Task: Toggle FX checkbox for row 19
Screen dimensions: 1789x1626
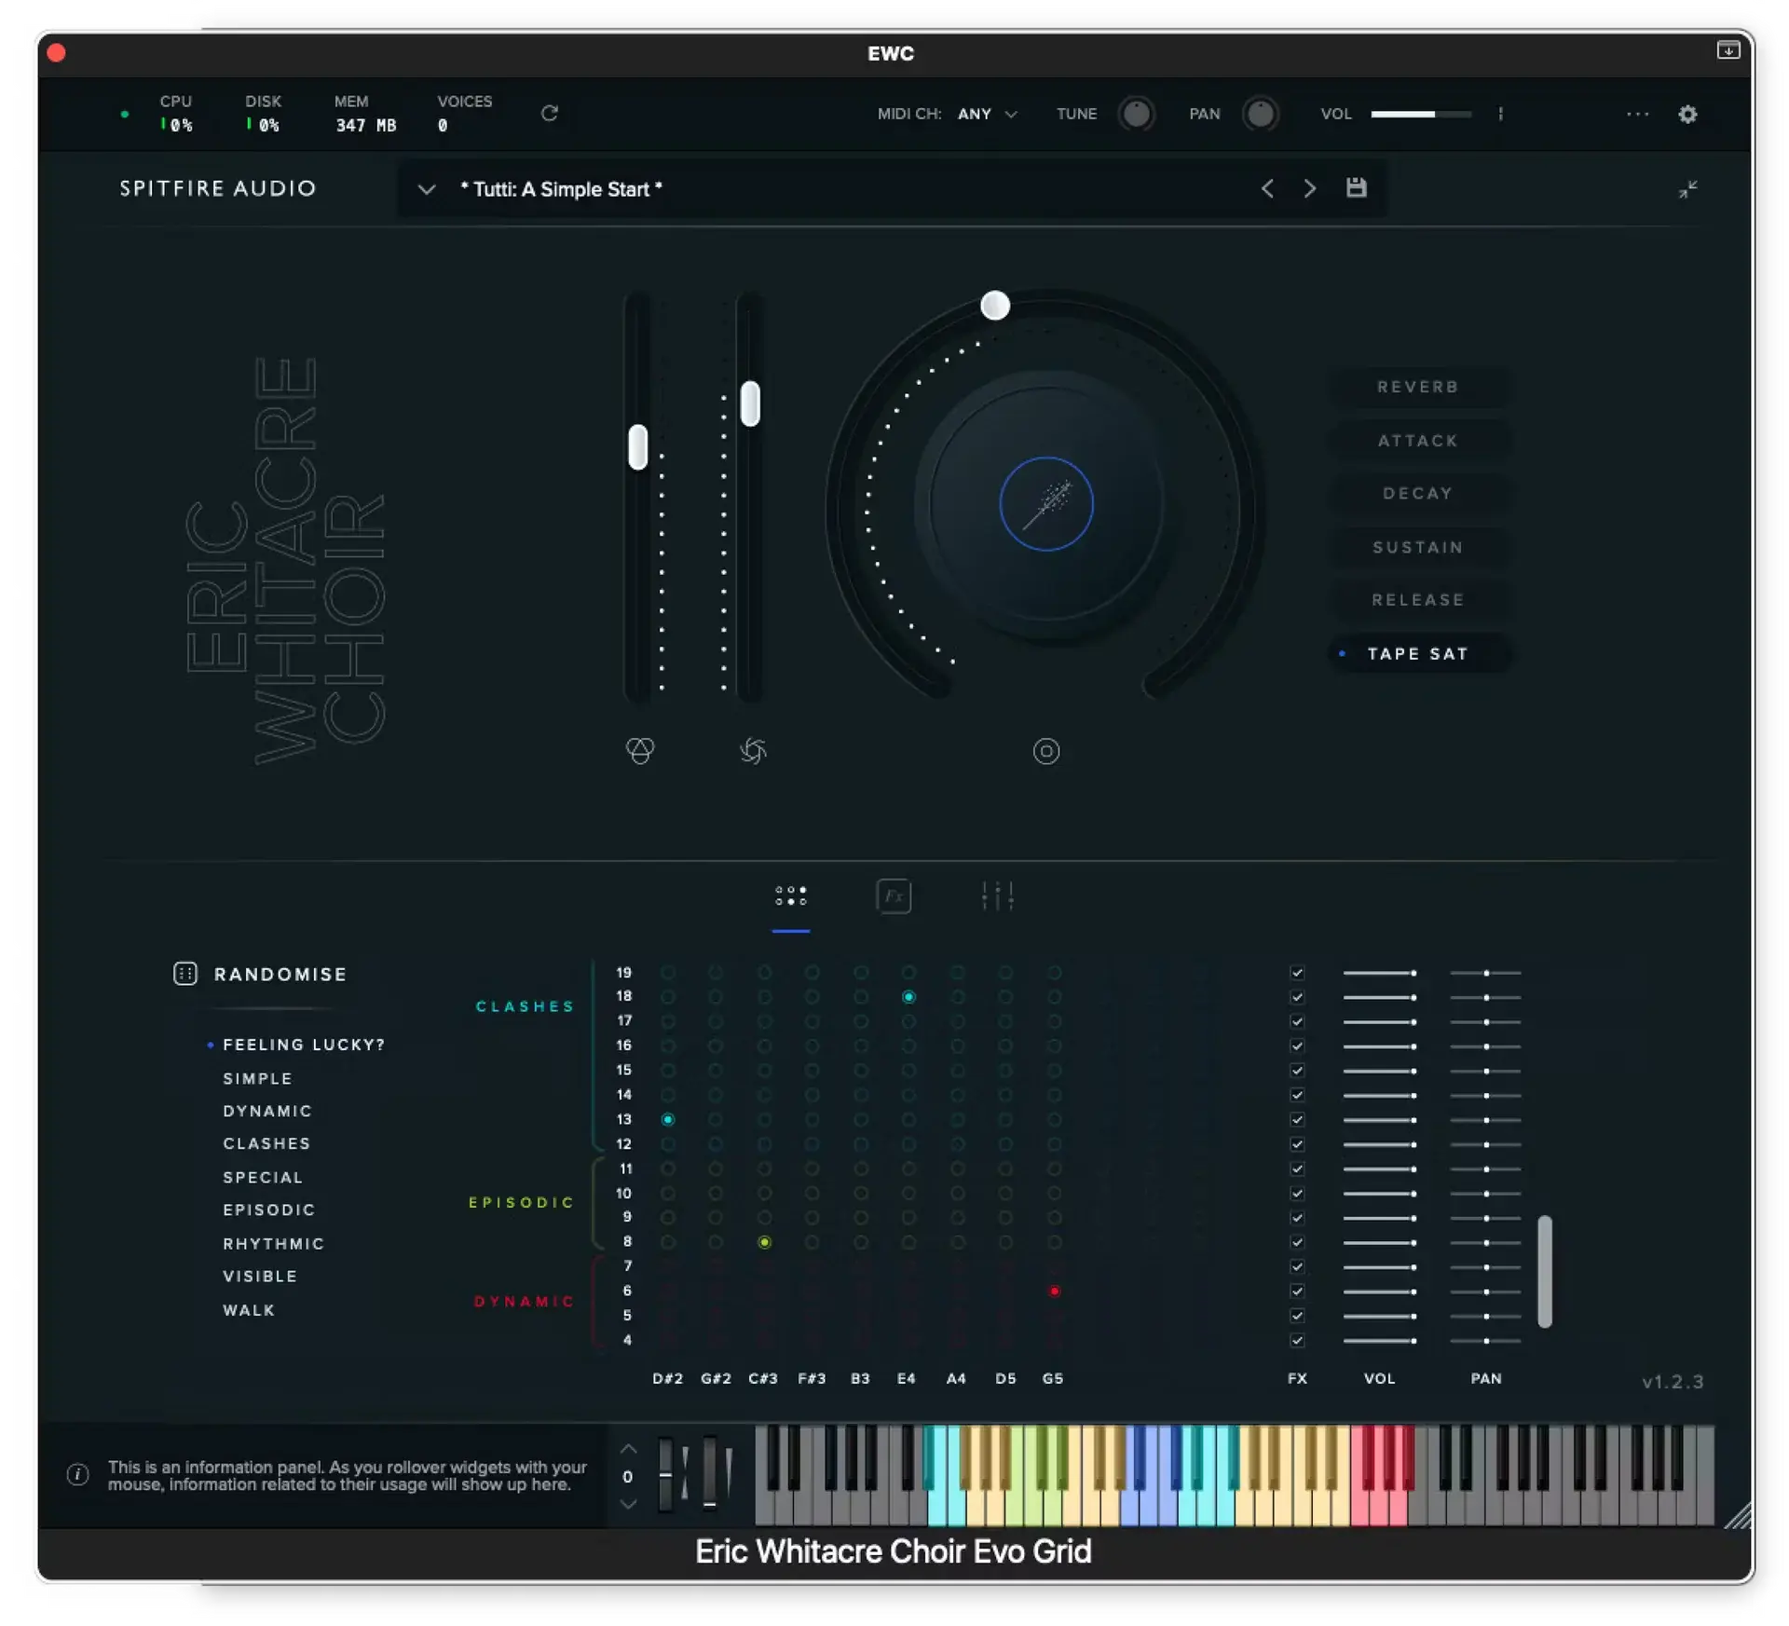Action: [1297, 973]
